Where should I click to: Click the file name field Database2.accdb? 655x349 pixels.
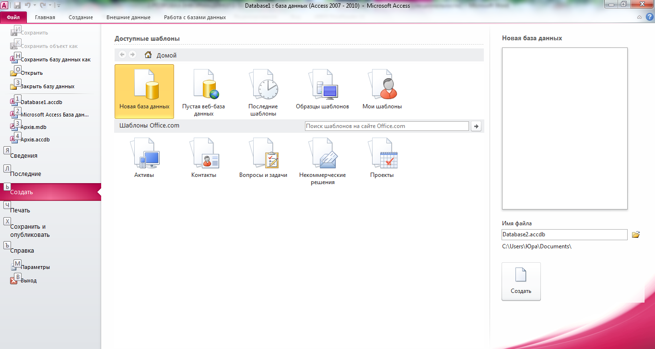pos(564,234)
